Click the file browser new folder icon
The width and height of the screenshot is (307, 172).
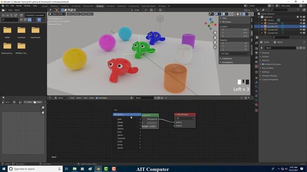(21, 15)
